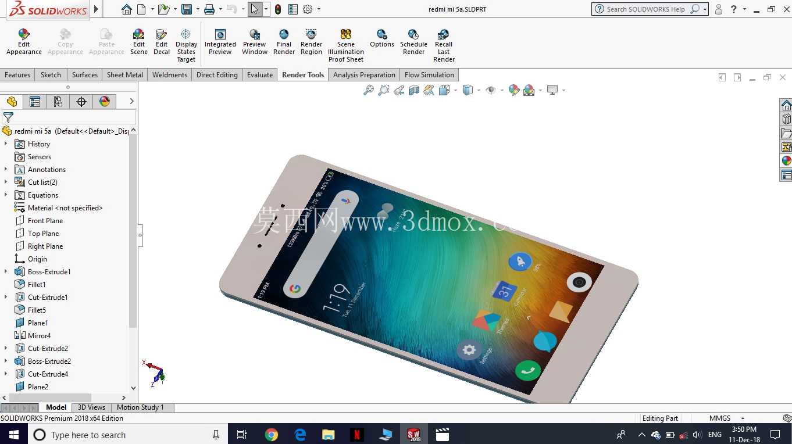Click the taskbar search box
Image resolution: width=792 pixels, height=444 pixels.
pos(127,435)
